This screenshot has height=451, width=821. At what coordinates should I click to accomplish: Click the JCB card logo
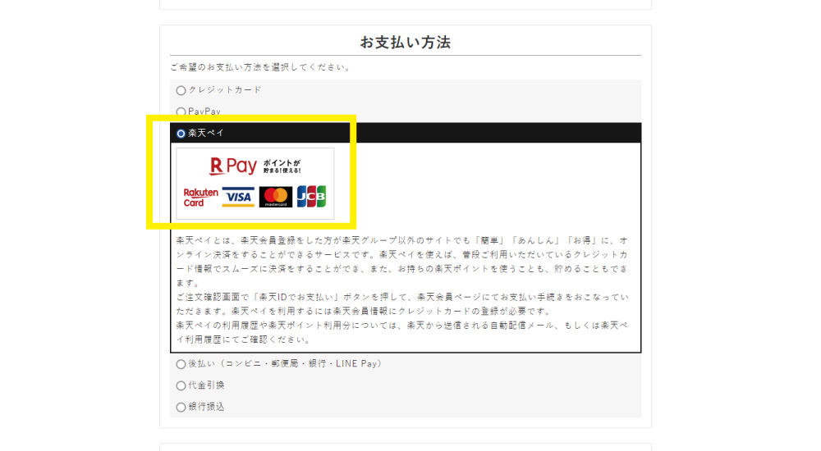pos(311,197)
